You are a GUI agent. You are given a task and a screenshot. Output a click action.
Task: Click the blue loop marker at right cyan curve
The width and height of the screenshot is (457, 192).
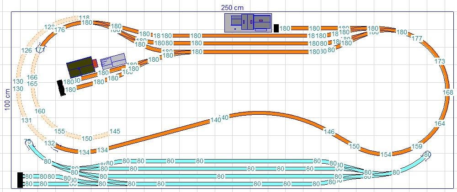427,155
